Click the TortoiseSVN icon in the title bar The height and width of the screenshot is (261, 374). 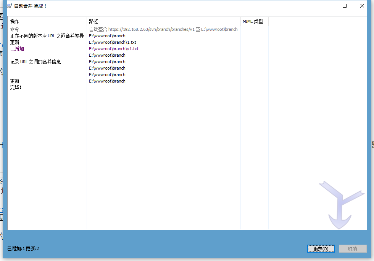point(9,6)
